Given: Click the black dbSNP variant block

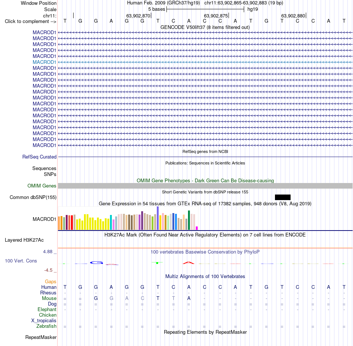Looking at the screenshot, I should point(283,197).
